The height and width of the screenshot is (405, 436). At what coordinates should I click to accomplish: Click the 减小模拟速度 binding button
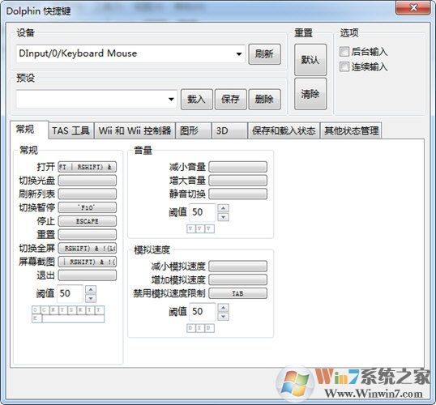(238, 266)
